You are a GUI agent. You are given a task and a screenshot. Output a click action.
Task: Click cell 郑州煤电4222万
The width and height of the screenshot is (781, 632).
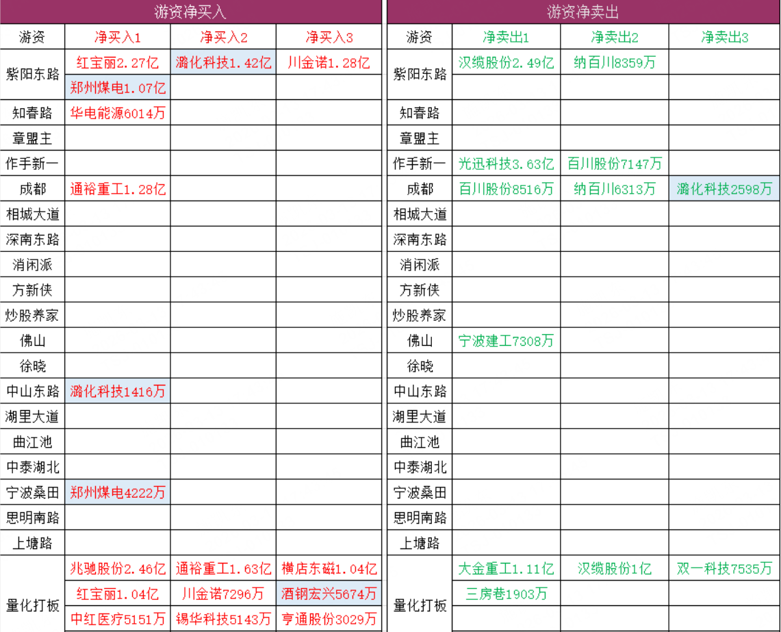click(x=118, y=492)
